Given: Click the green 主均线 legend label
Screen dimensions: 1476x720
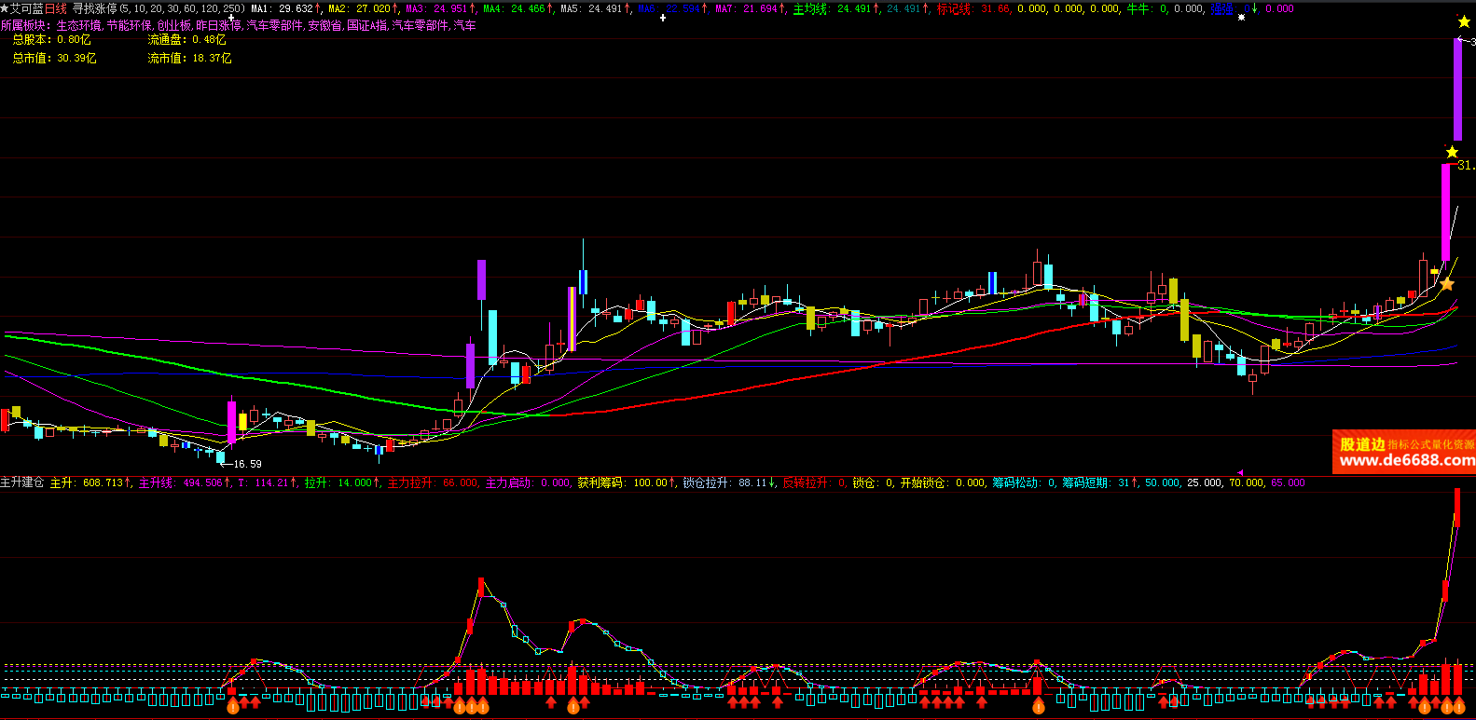Looking at the screenshot, I should point(810,8).
